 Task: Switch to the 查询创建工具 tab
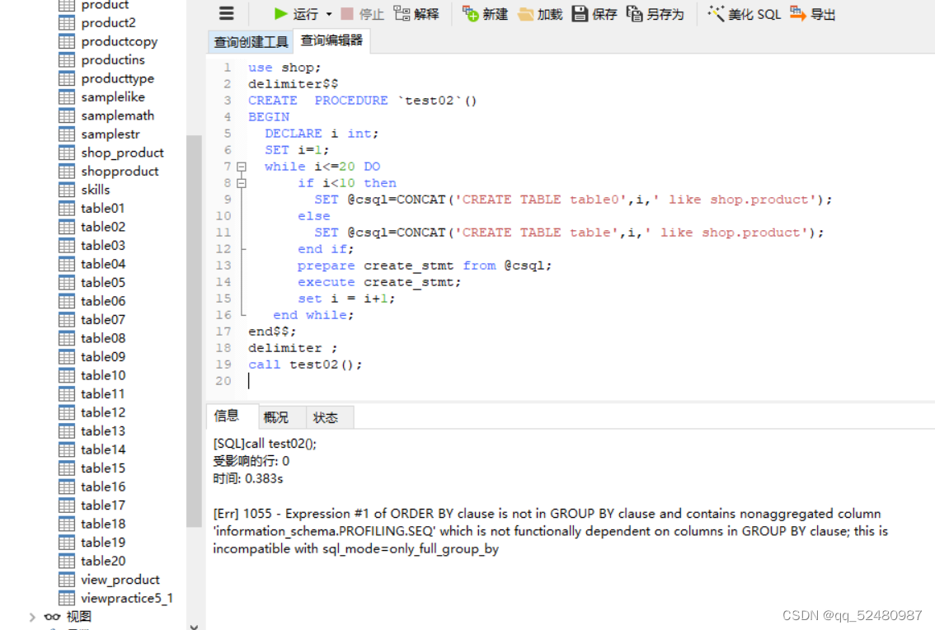pyautogui.click(x=251, y=42)
